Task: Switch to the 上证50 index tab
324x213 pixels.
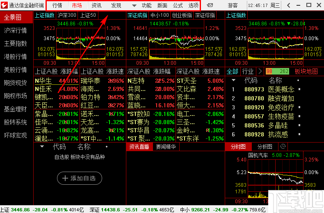Action: [88, 15]
